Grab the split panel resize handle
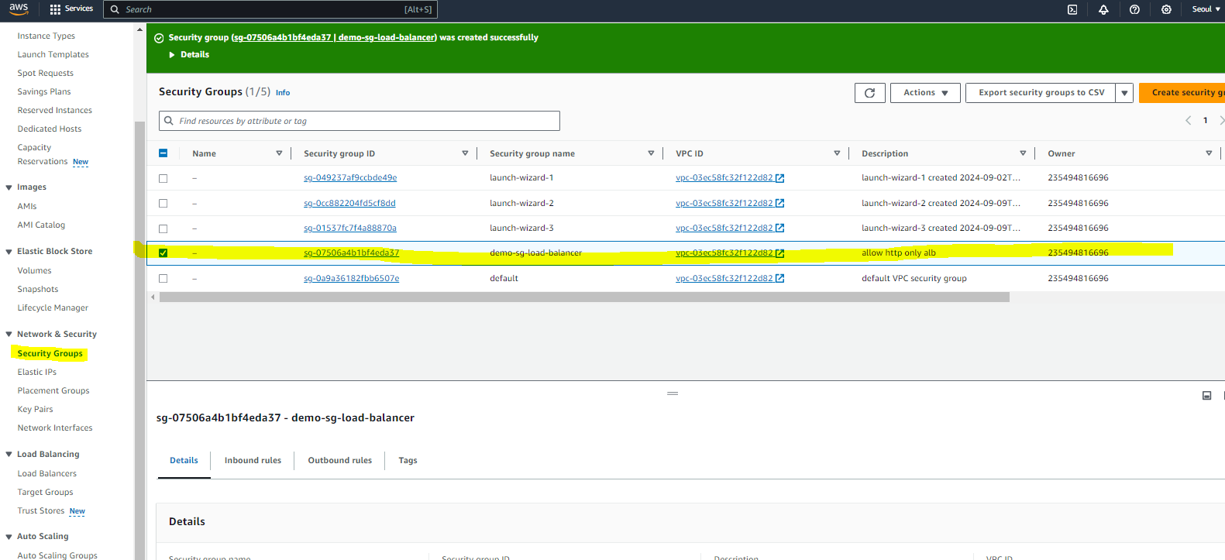1225x560 pixels. pos(673,393)
